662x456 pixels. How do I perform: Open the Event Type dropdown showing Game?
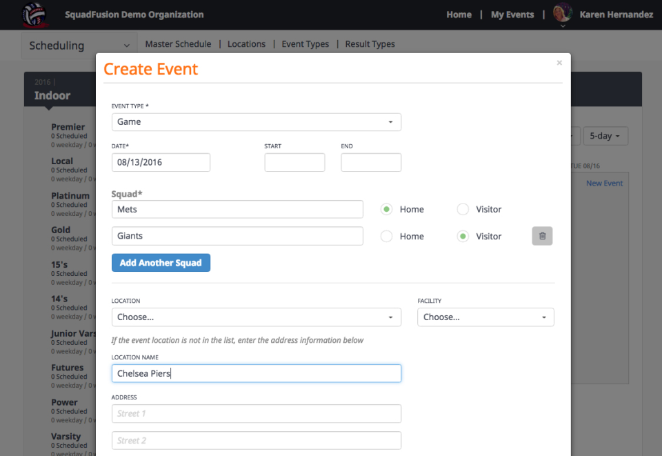[257, 121]
